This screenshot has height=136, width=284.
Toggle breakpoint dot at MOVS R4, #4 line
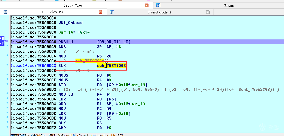tap(7, 79)
